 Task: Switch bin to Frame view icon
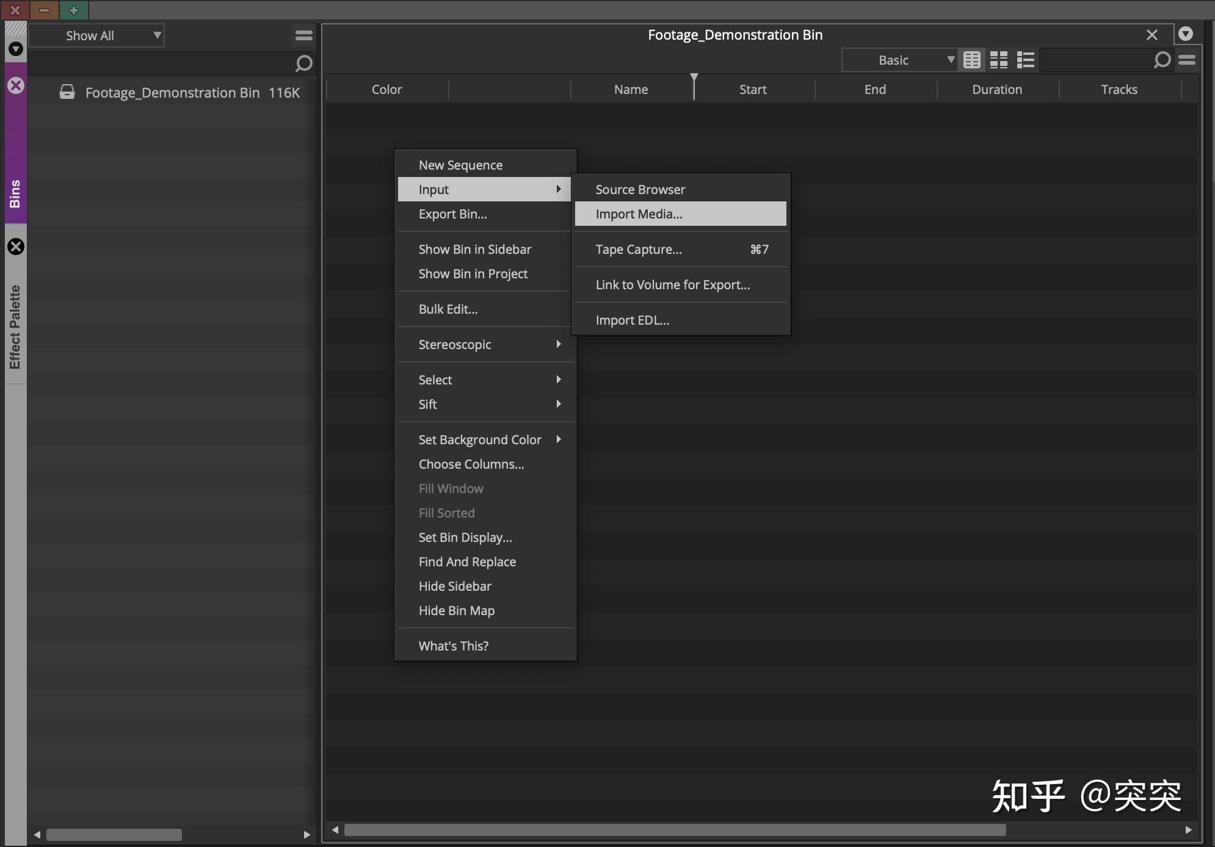point(998,60)
